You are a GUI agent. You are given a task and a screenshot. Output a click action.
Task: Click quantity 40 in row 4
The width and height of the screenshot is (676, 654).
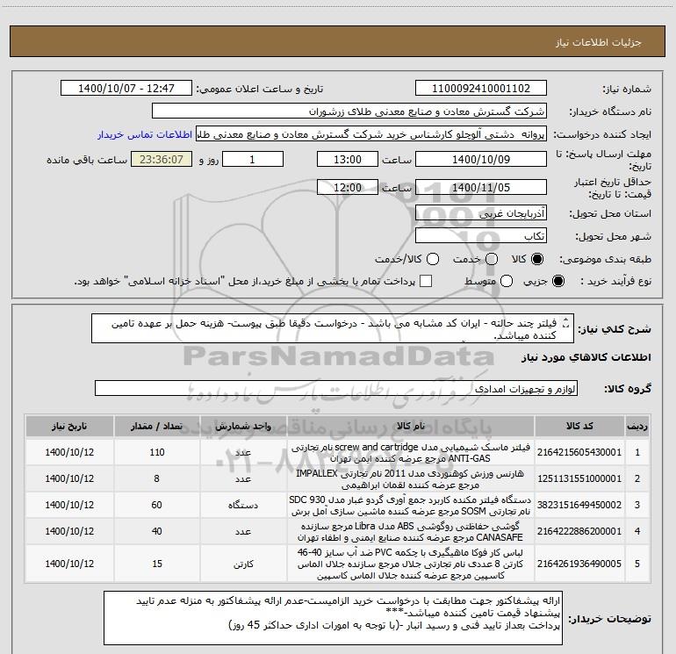pos(157,531)
